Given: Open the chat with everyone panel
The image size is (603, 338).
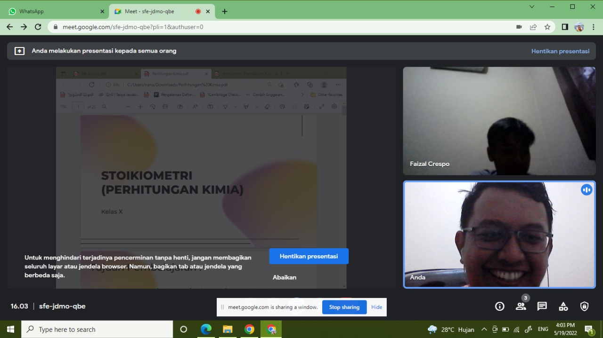Looking at the screenshot, I should tap(542, 307).
